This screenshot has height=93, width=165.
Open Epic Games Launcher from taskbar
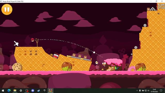[x=45, y=91]
